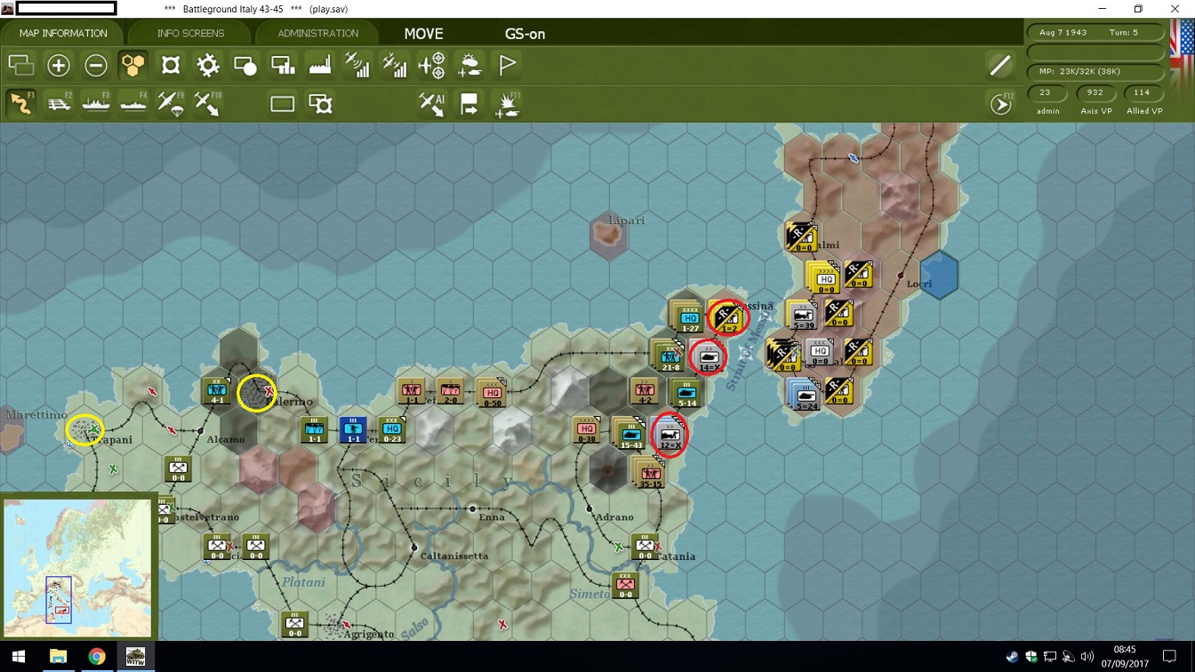The image size is (1195, 672).
Task: Click the blue hex near Locri
Action: click(939, 276)
